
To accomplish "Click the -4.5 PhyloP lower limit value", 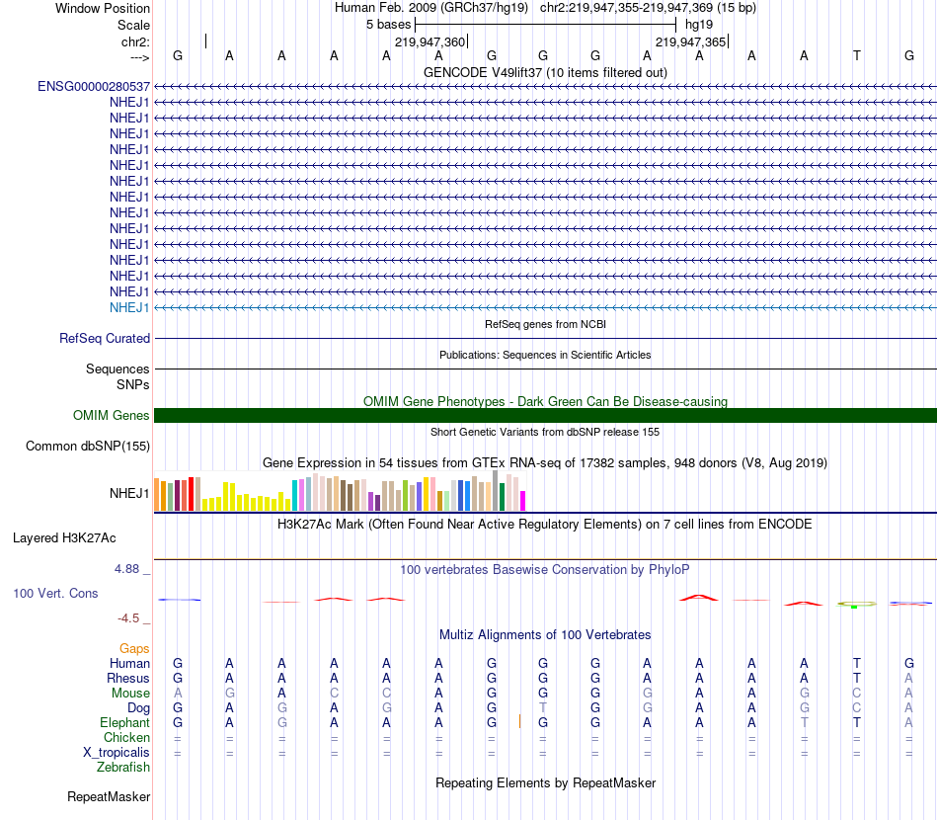I will (x=128, y=618).
